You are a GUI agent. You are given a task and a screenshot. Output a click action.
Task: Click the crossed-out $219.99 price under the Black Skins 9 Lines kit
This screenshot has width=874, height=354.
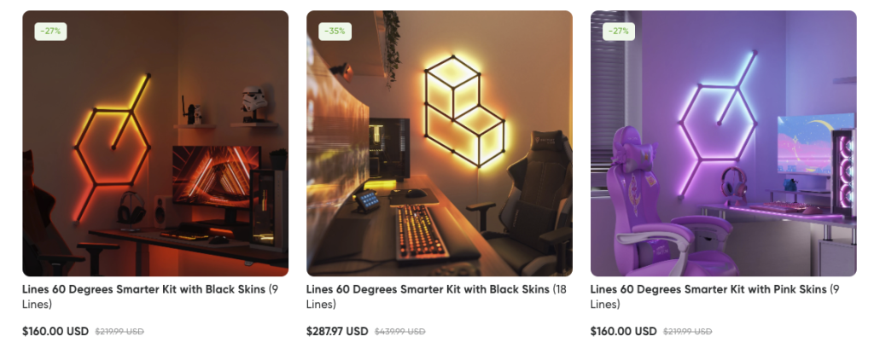pos(119,331)
